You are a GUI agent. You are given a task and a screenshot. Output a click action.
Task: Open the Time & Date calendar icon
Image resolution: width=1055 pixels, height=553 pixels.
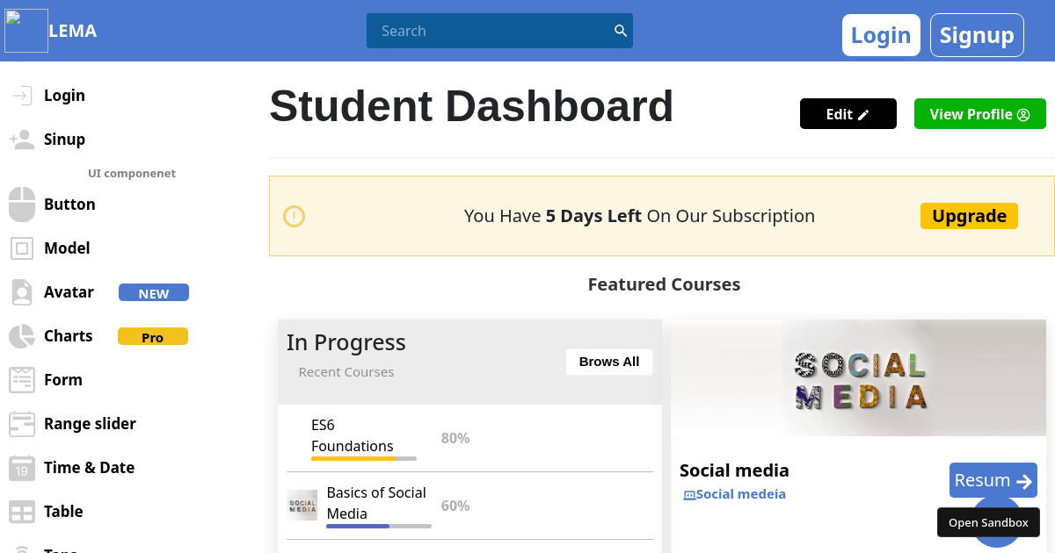click(x=21, y=467)
